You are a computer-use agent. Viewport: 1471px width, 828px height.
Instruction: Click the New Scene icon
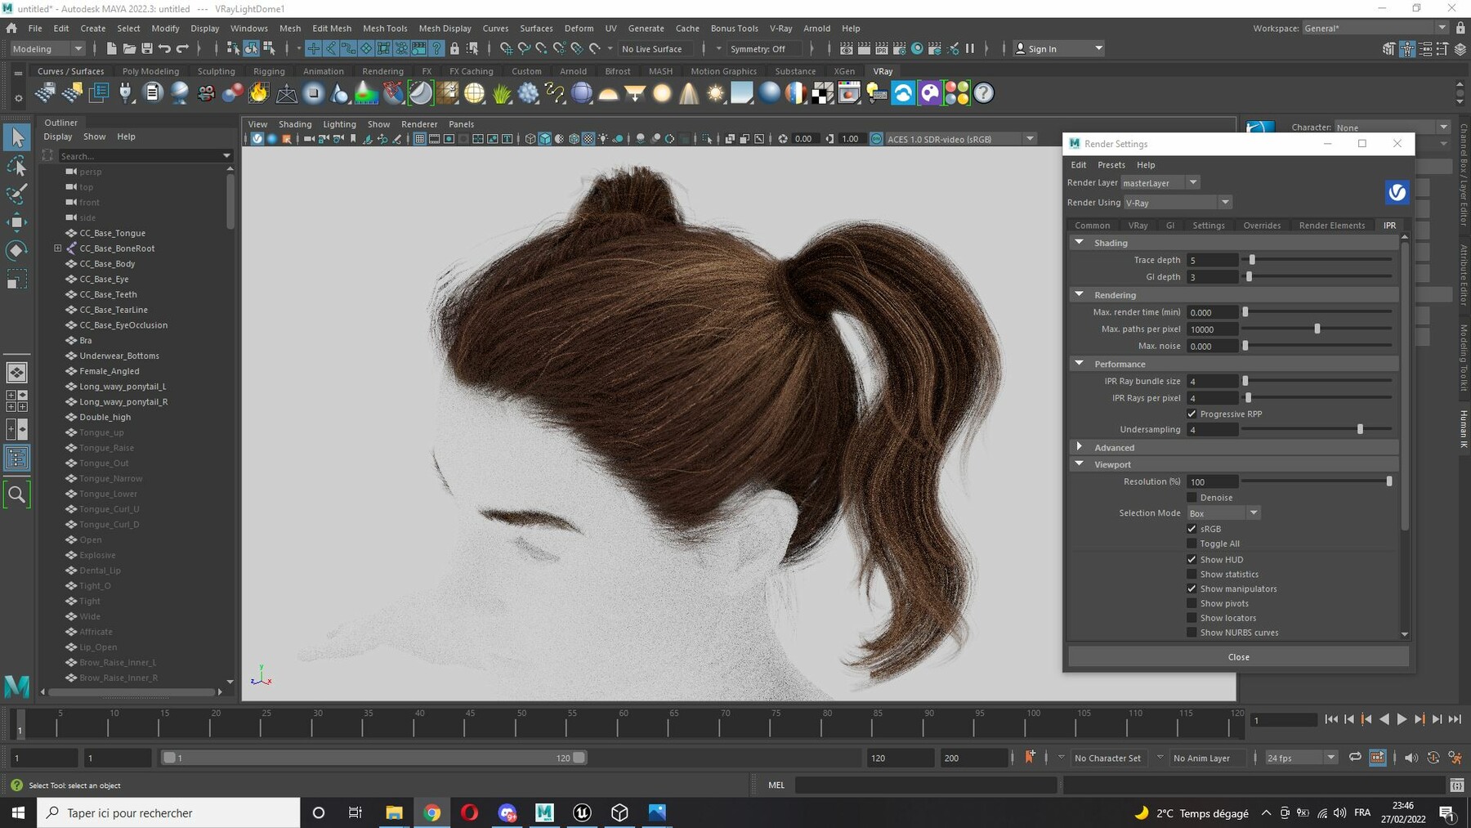(112, 49)
